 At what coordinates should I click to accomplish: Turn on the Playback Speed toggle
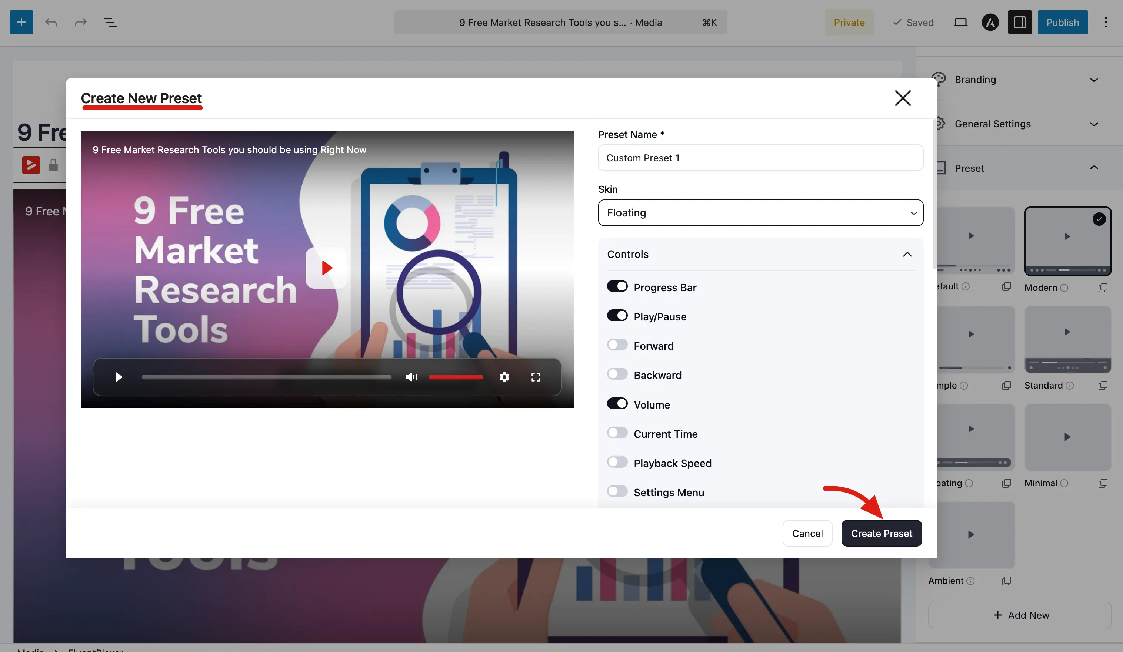(x=617, y=462)
